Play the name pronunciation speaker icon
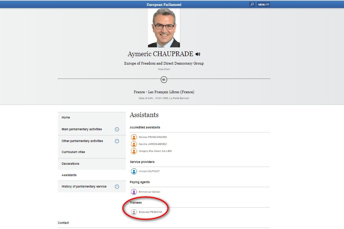Image resolution: width=344 pixels, height=229 pixels. [198, 54]
